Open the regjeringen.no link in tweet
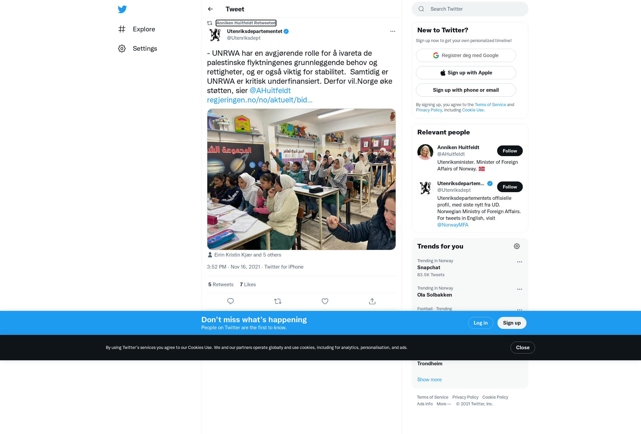This screenshot has width=641, height=434. [x=260, y=100]
